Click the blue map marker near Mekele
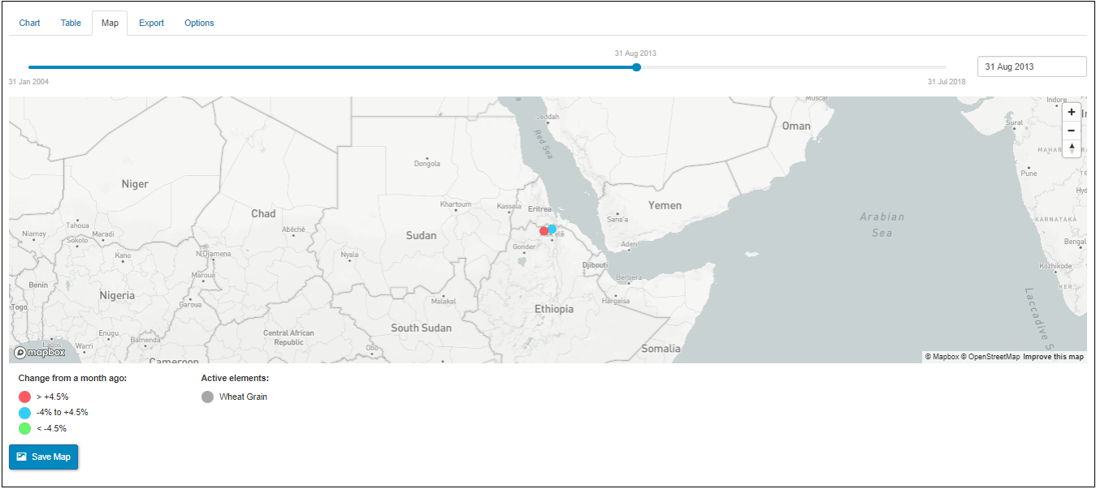This screenshot has width=1096, height=489. coord(552,229)
